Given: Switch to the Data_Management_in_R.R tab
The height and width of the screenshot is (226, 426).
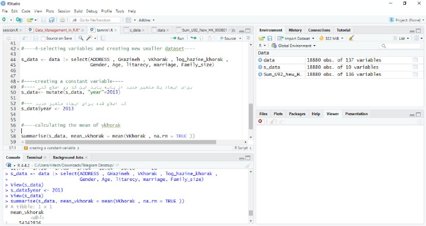Looking at the screenshot, I should [57, 30].
